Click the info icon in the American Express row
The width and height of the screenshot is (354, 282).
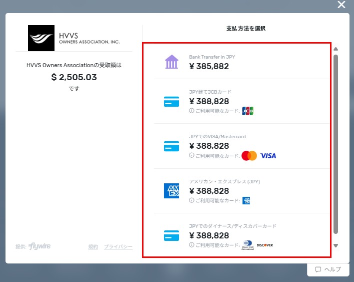[191, 200]
